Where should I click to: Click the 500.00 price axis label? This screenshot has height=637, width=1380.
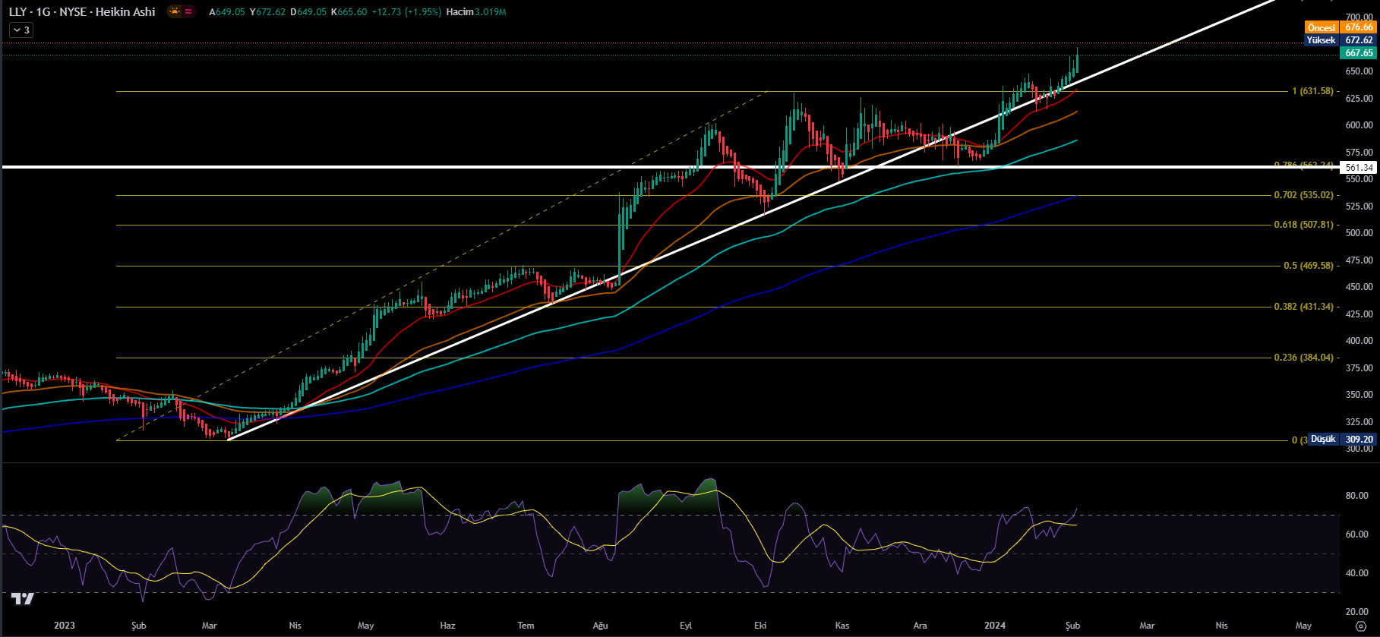[x=1359, y=233]
